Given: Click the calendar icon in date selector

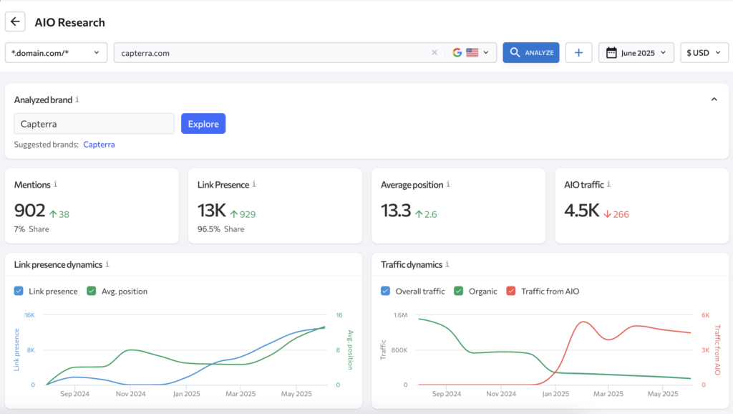Looking at the screenshot, I should click(611, 52).
